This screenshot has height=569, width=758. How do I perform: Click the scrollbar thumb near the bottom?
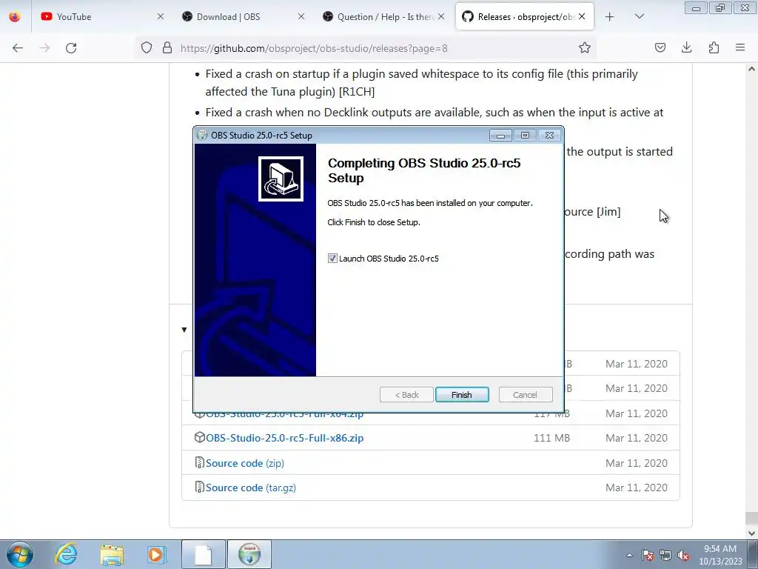click(x=752, y=519)
